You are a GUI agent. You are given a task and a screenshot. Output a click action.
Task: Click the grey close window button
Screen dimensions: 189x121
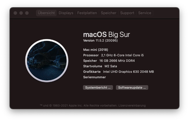(x=15, y=13)
